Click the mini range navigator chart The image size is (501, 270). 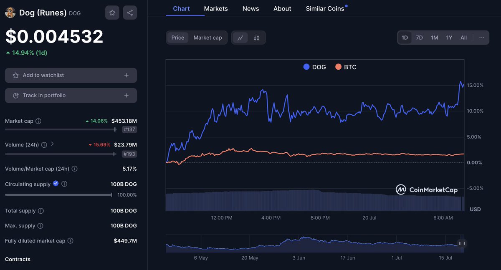point(315,244)
